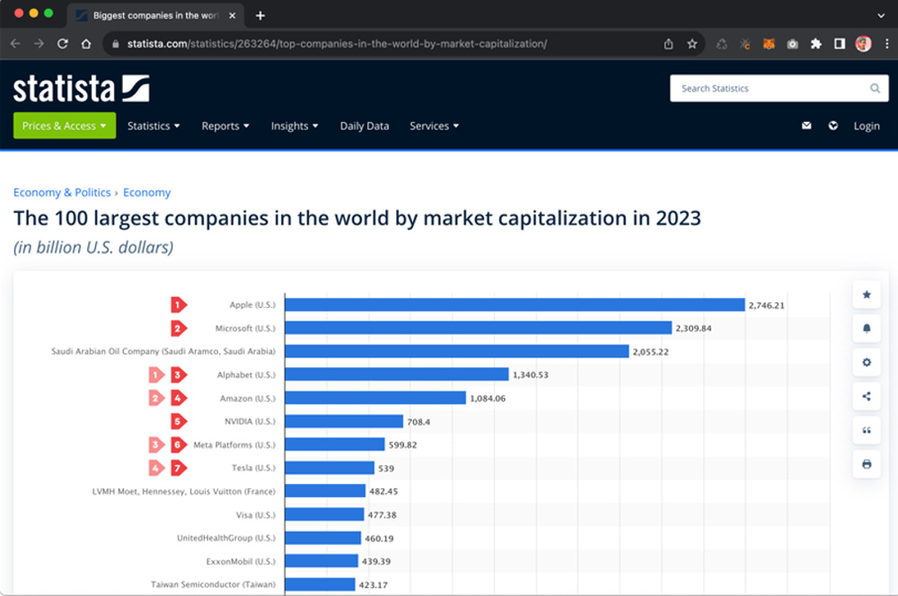The width and height of the screenshot is (898, 596).
Task: Open the MetaMask fox extension
Action: [x=769, y=43]
